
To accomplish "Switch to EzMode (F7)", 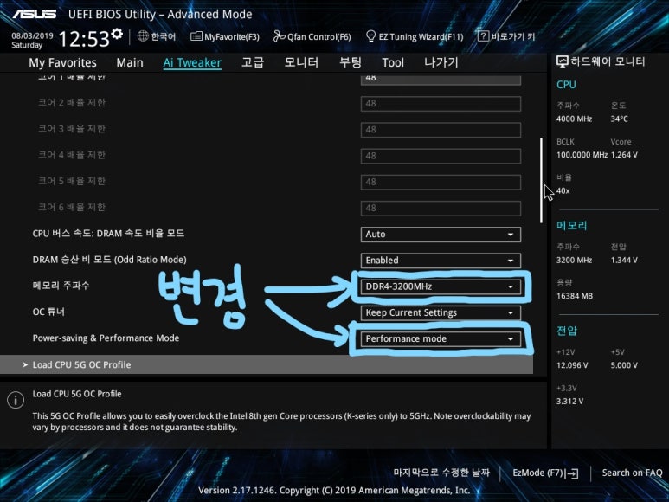I will (545, 473).
